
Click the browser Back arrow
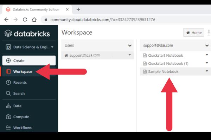click(6, 20)
